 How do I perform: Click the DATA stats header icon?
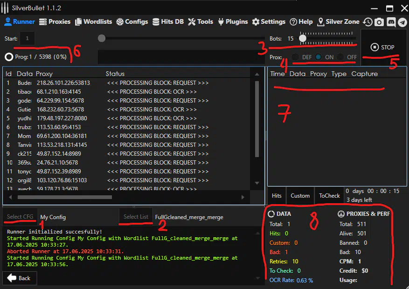[x=271, y=213]
